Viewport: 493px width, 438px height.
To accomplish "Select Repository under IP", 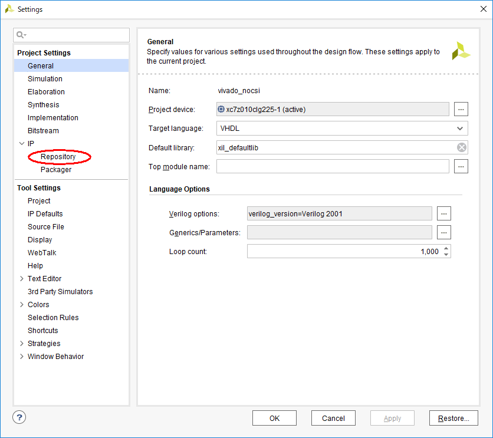I will click(x=58, y=157).
